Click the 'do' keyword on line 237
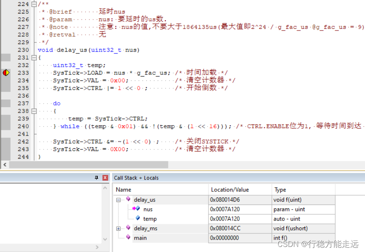This screenshot has height=252, width=365. 57,103
